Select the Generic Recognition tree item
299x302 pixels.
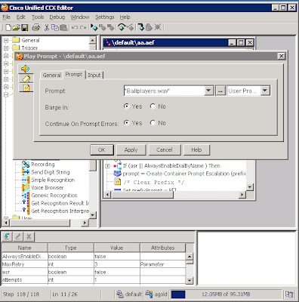54,196
